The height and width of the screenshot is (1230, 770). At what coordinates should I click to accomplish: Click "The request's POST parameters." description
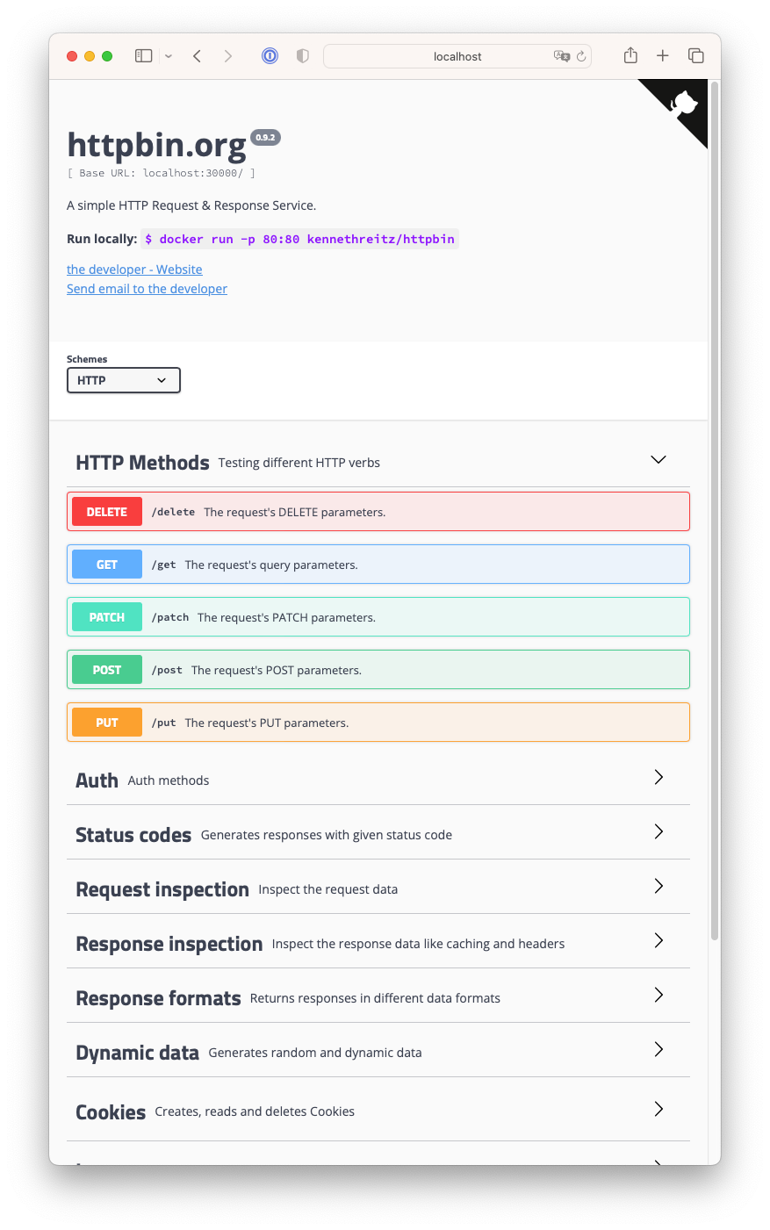tap(277, 670)
